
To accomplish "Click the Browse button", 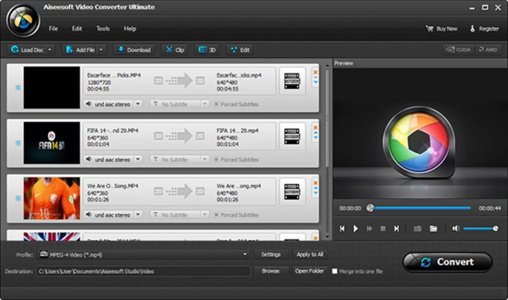I will 271,271.
